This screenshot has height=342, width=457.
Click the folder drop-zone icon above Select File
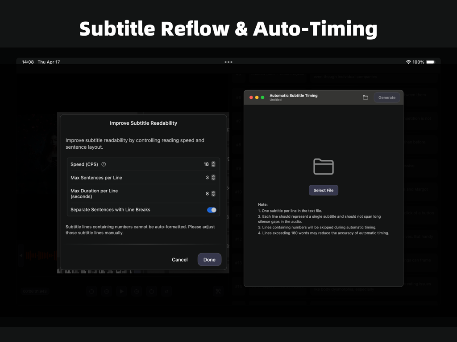323,167
